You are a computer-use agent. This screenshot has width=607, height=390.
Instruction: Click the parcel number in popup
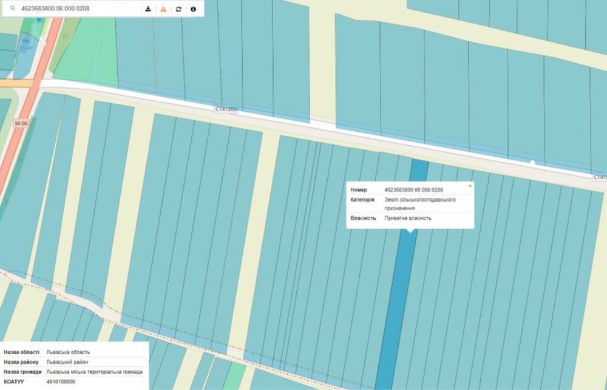coord(413,190)
